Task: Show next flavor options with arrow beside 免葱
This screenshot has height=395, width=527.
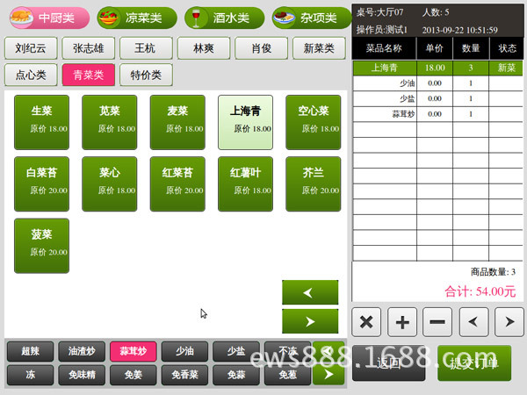Action: click(328, 375)
